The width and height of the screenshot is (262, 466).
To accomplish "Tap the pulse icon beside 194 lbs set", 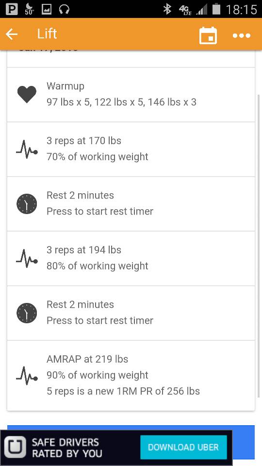I will coord(27,259).
